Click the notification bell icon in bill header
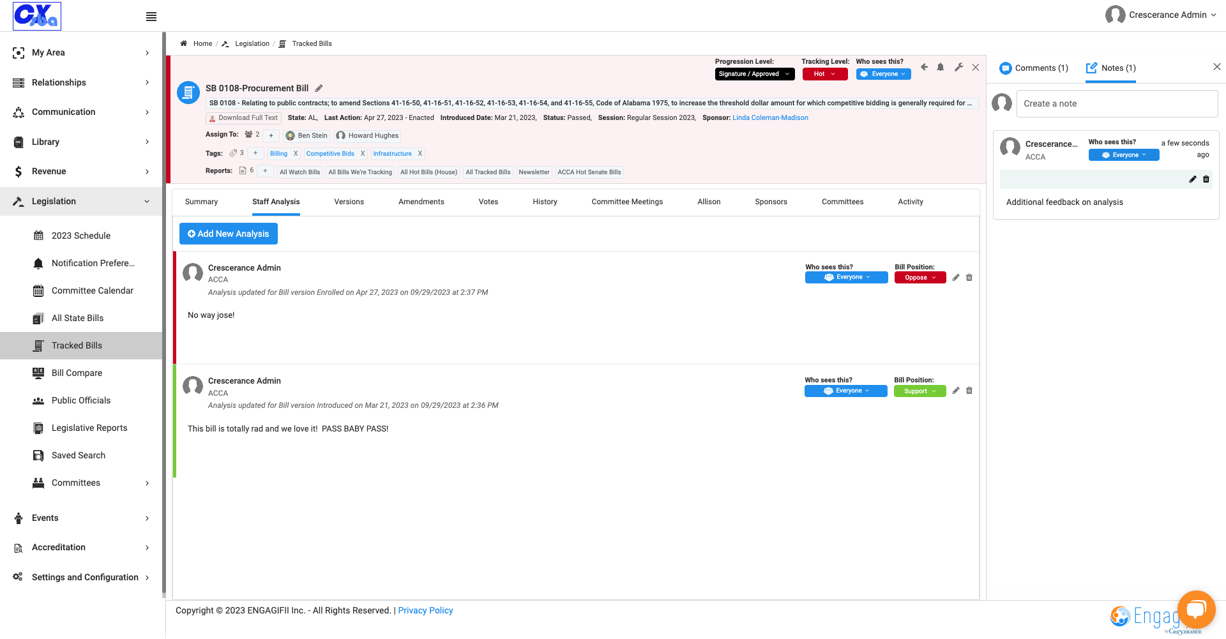The width and height of the screenshot is (1226, 639). (941, 67)
